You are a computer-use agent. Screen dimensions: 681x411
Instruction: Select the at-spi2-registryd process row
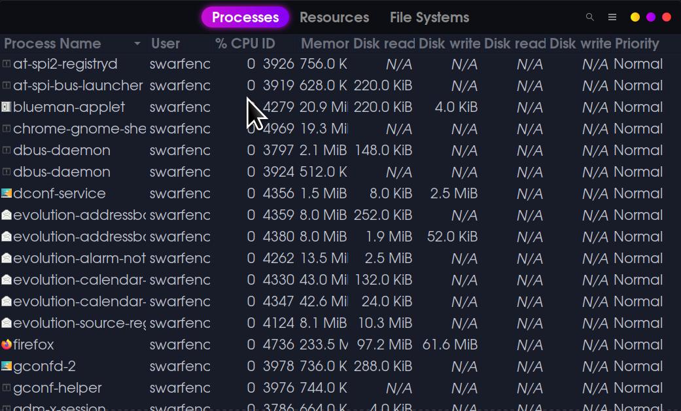(x=65, y=64)
